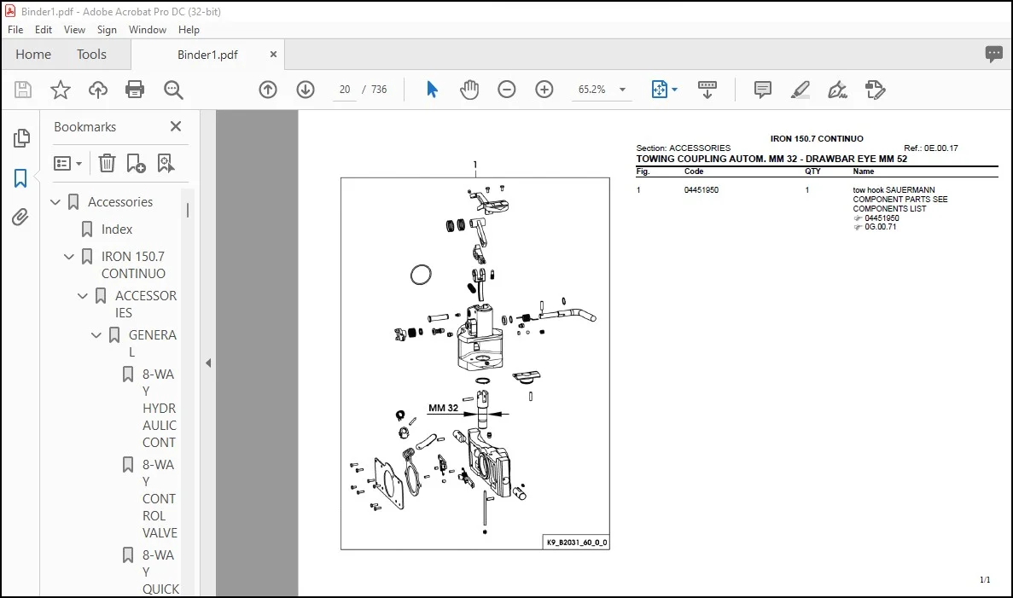Toggle the Page Thumbnails panel

[x=20, y=137]
